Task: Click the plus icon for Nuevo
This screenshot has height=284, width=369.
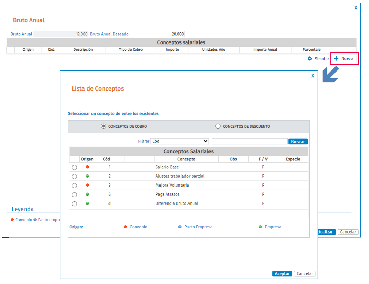Action: (336, 59)
